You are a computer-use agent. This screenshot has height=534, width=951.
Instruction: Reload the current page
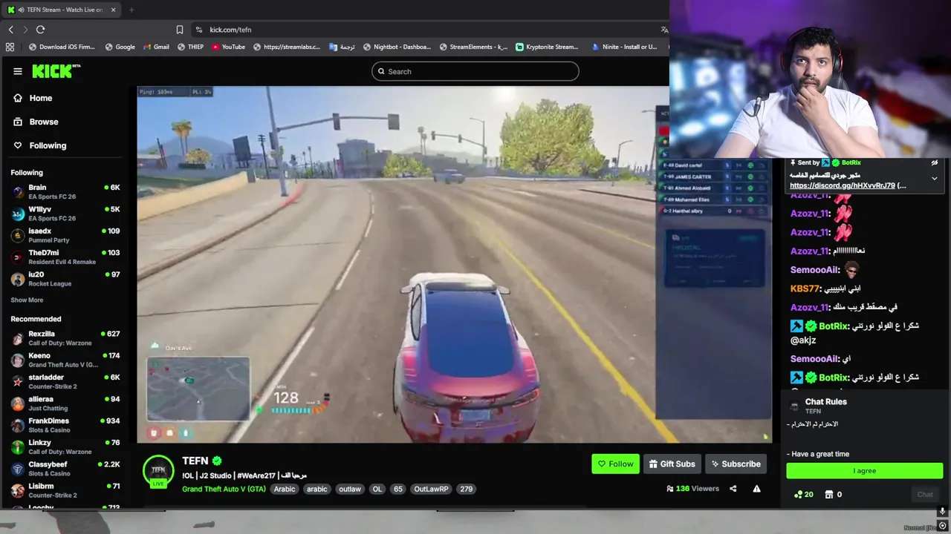[x=40, y=30]
